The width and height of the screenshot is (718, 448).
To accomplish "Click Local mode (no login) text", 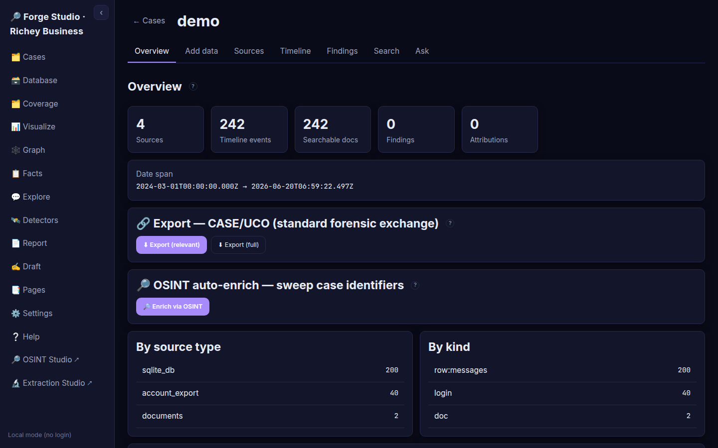I will coord(39,435).
